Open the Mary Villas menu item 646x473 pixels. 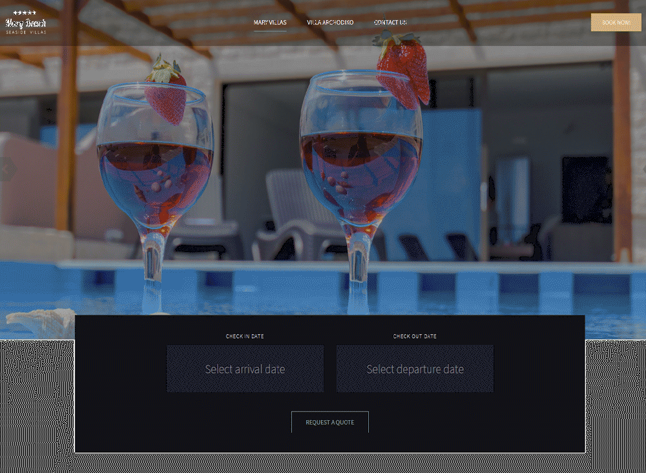click(270, 22)
